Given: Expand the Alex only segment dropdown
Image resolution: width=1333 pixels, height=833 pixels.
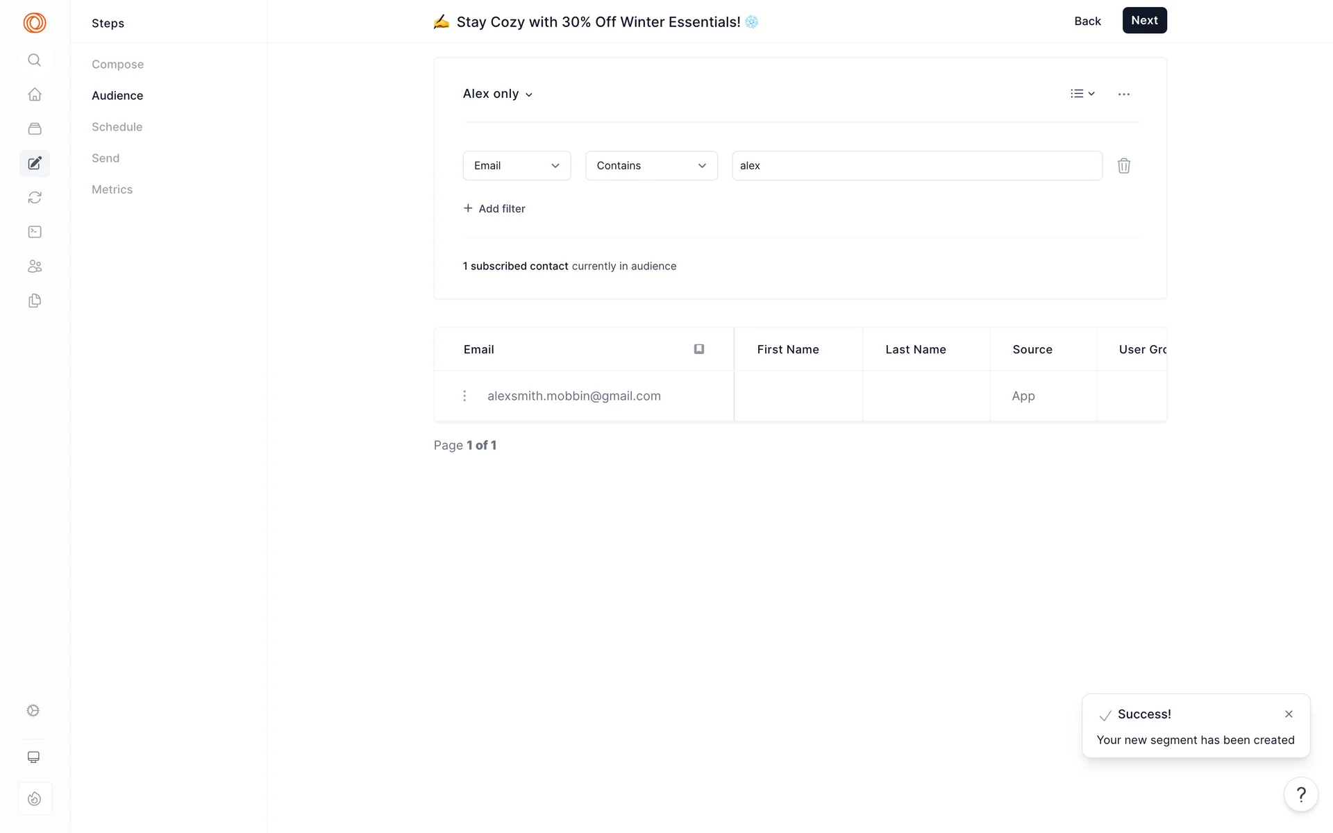Looking at the screenshot, I should [x=498, y=94].
